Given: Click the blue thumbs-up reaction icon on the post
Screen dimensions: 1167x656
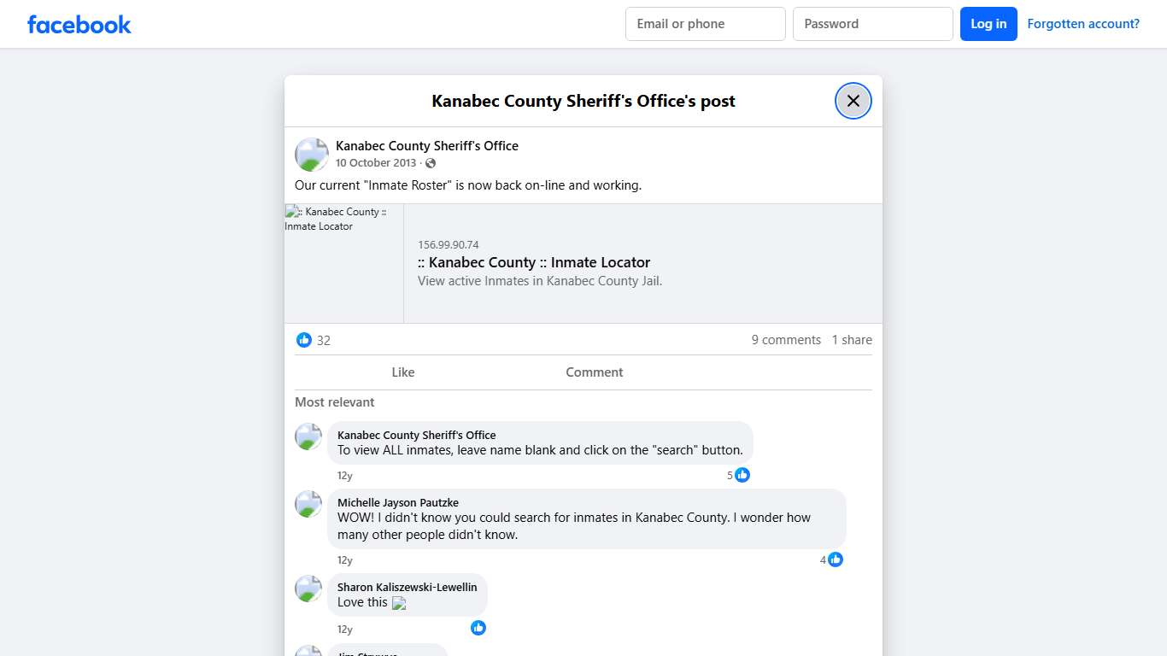Looking at the screenshot, I should click(304, 339).
